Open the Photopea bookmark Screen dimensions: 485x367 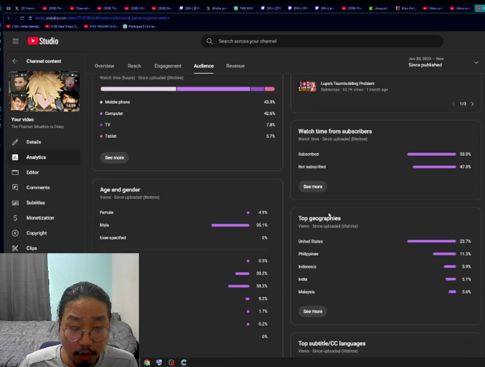(140, 26)
